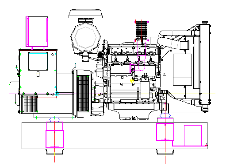Click the black finned exhaust stack
The image size is (230, 166).
[x=142, y=31]
